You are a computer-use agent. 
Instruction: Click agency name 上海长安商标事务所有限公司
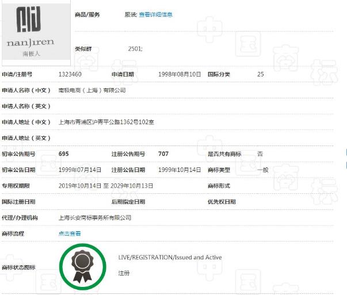pos(95,218)
